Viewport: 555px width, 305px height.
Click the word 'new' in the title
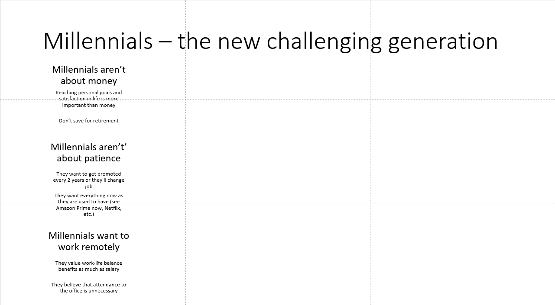[x=238, y=41]
